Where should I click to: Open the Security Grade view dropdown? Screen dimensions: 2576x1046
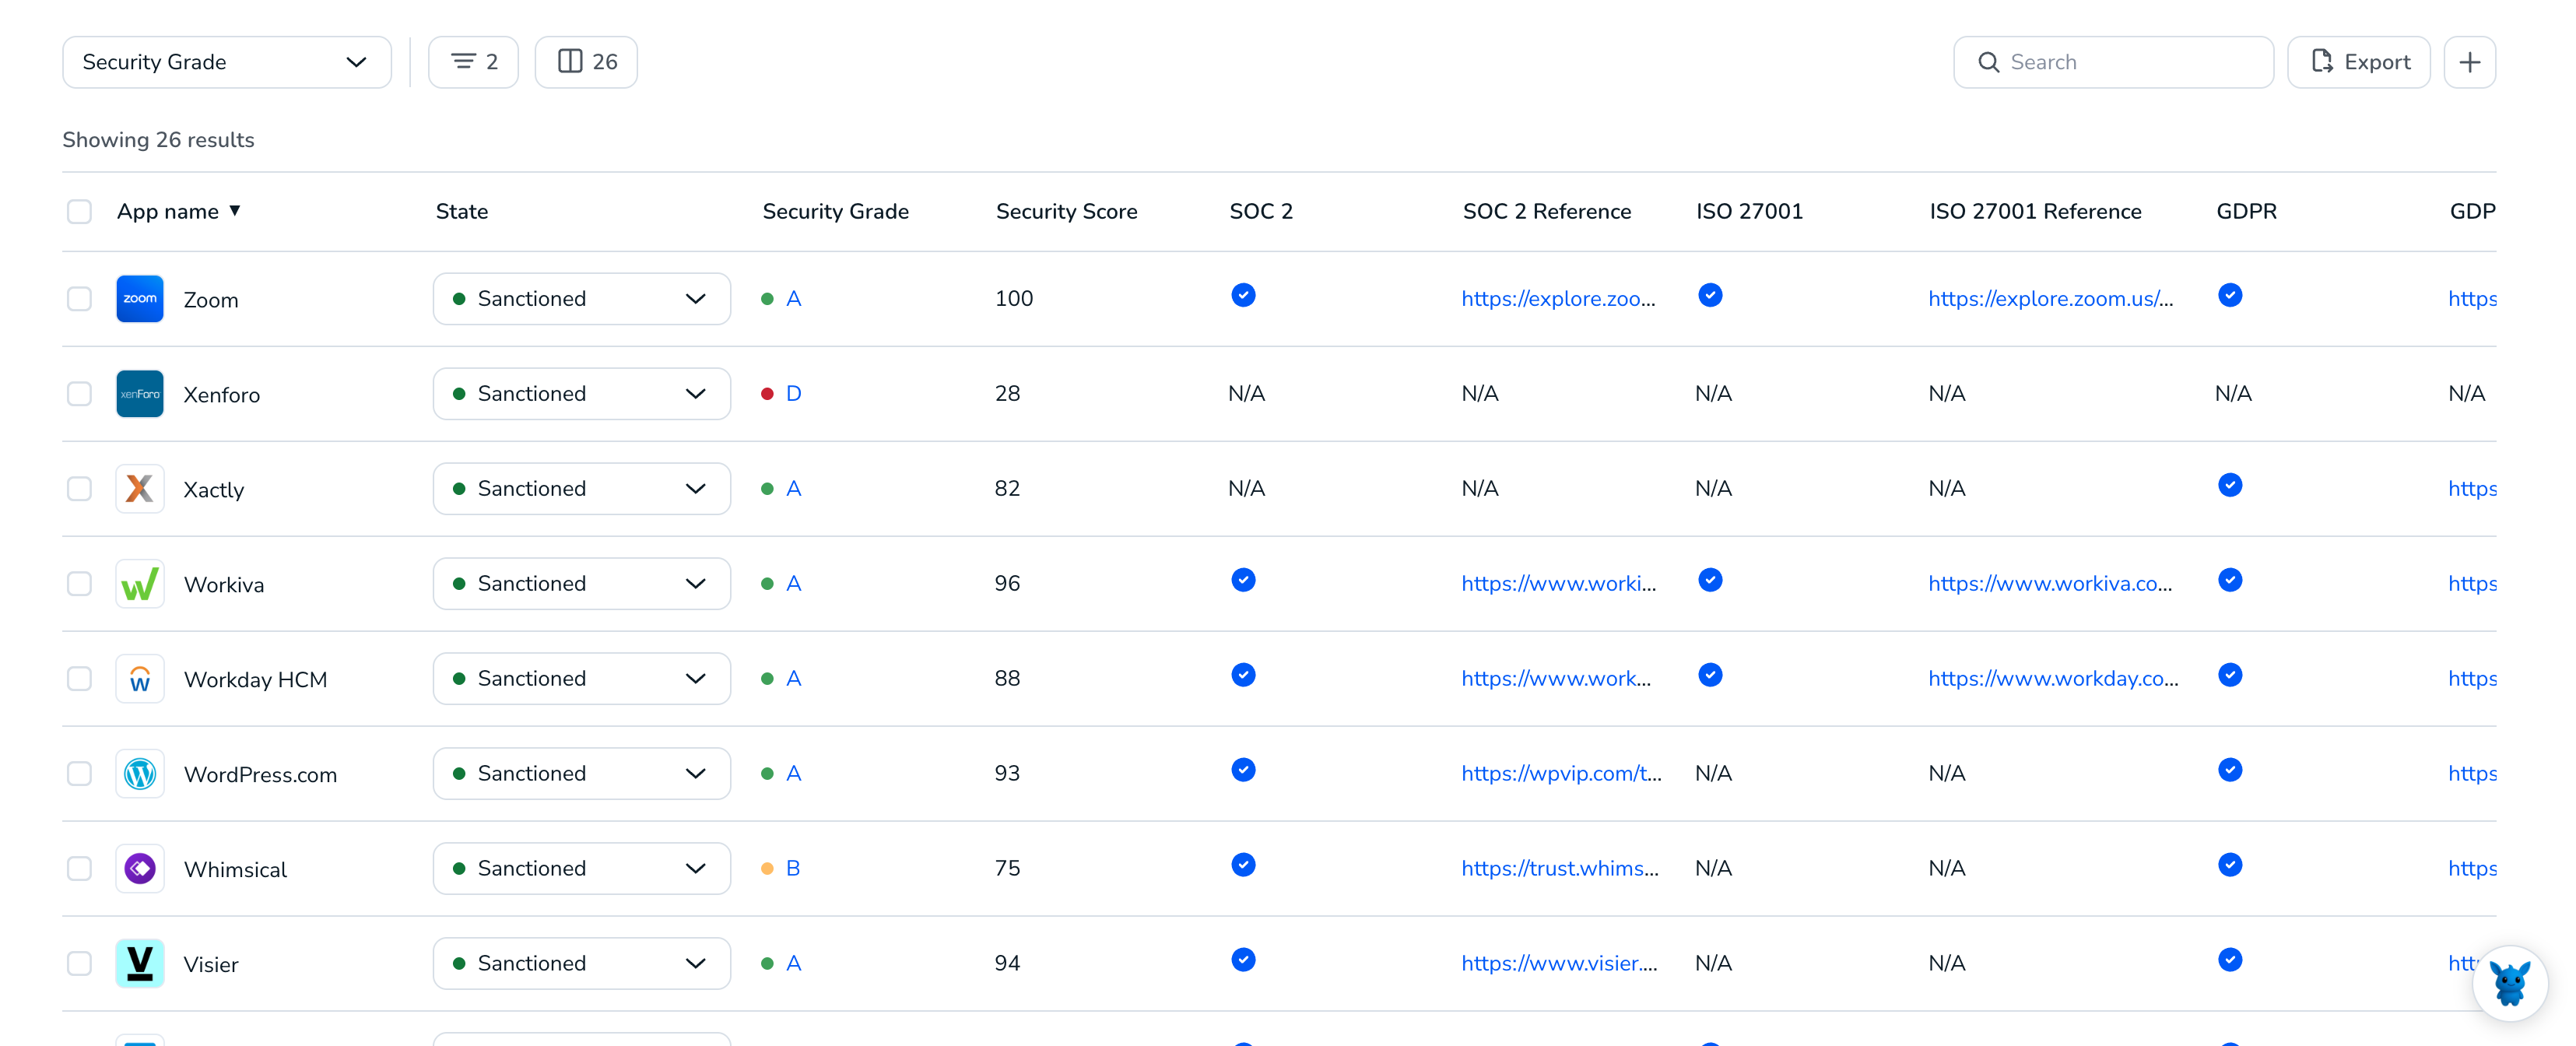click(227, 62)
